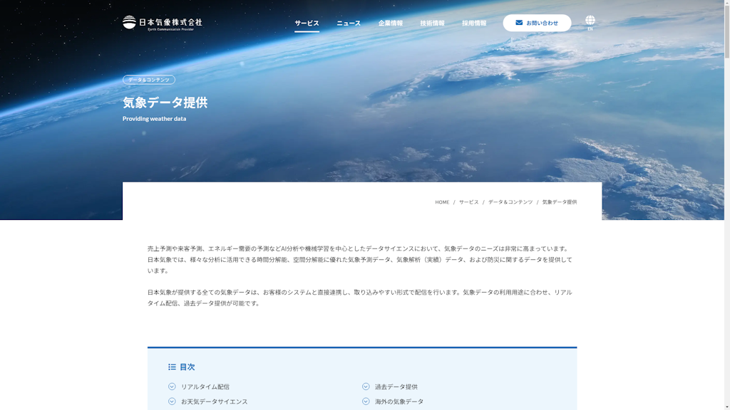Go to 採用情報 in the header

474,23
